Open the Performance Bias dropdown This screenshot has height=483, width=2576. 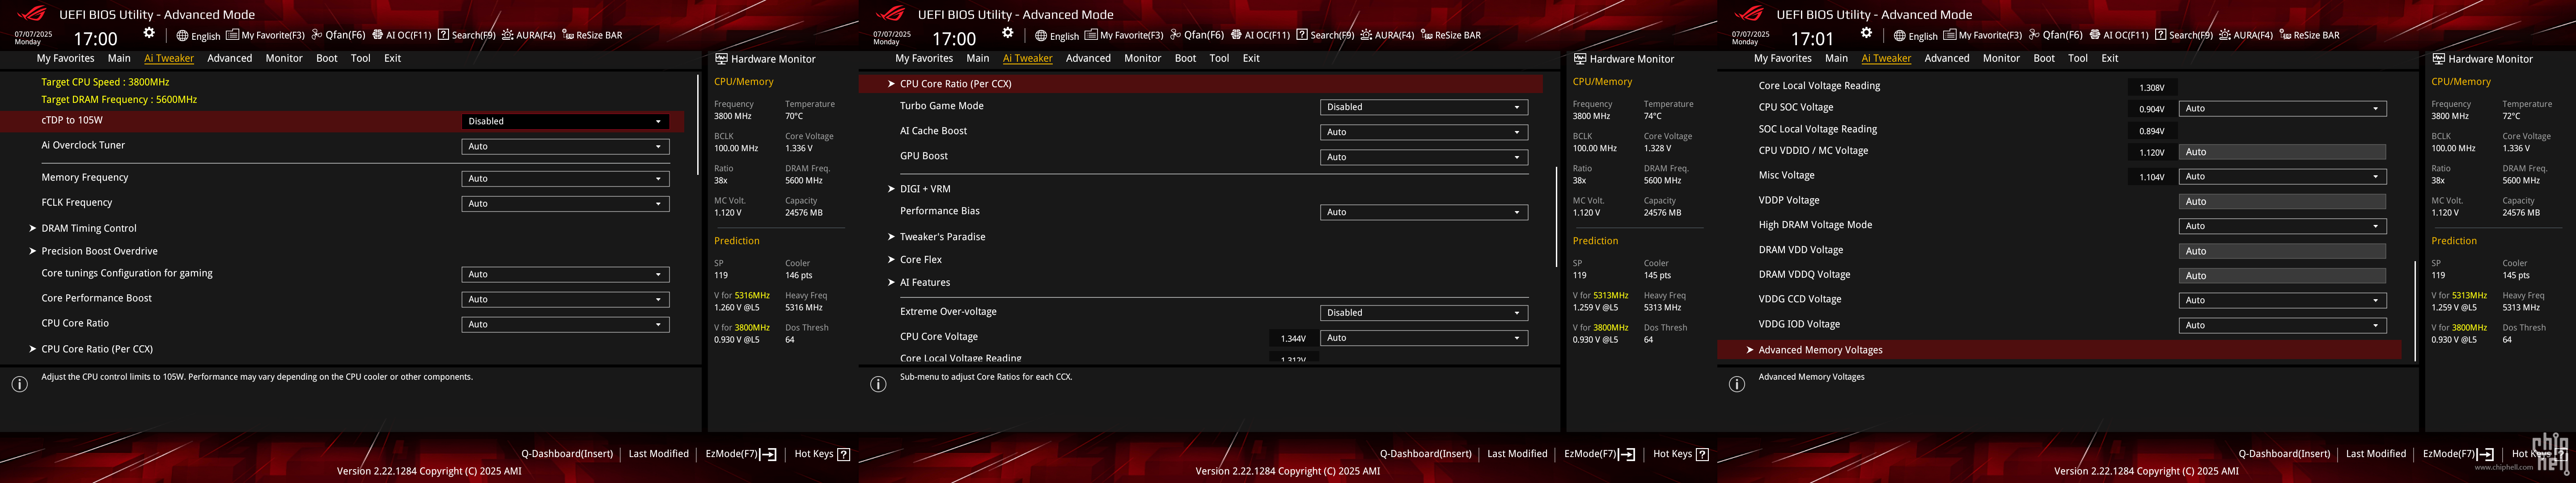1424,212
